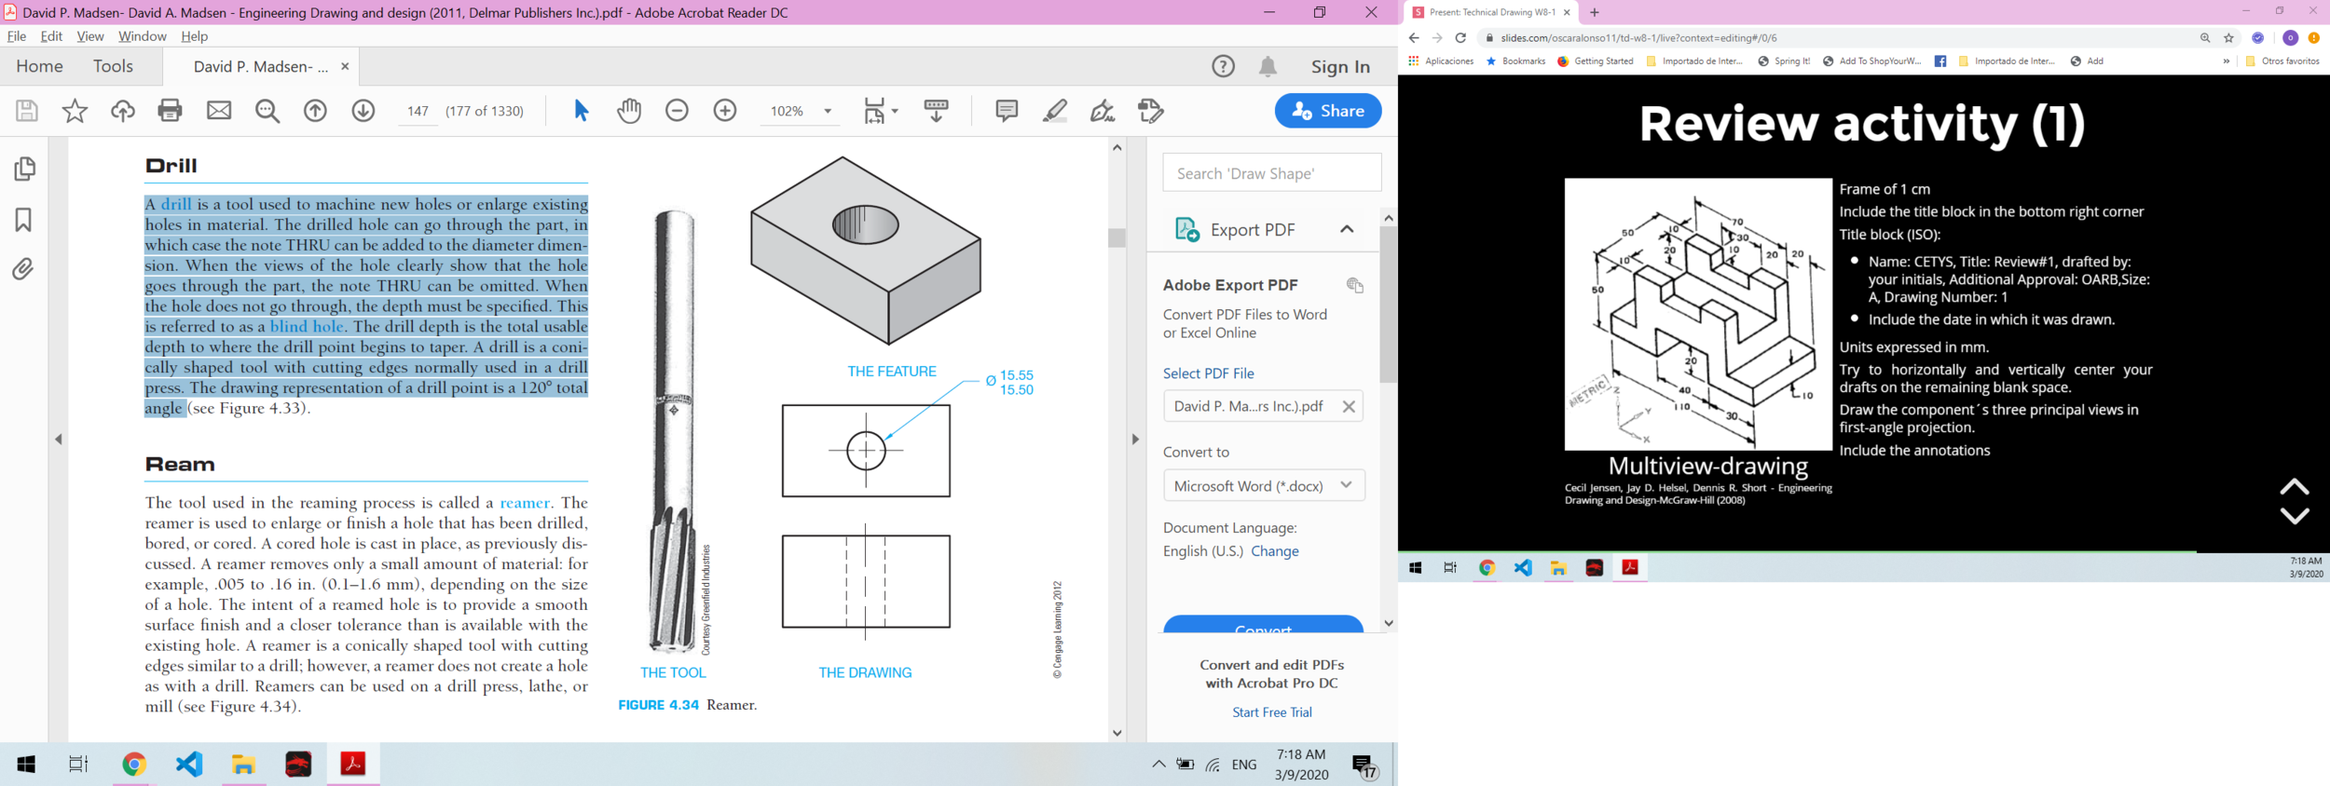Click the bookmark star icon in Acrobat toolbar
This screenshot has height=786, width=2330.
(x=75, y=111)
